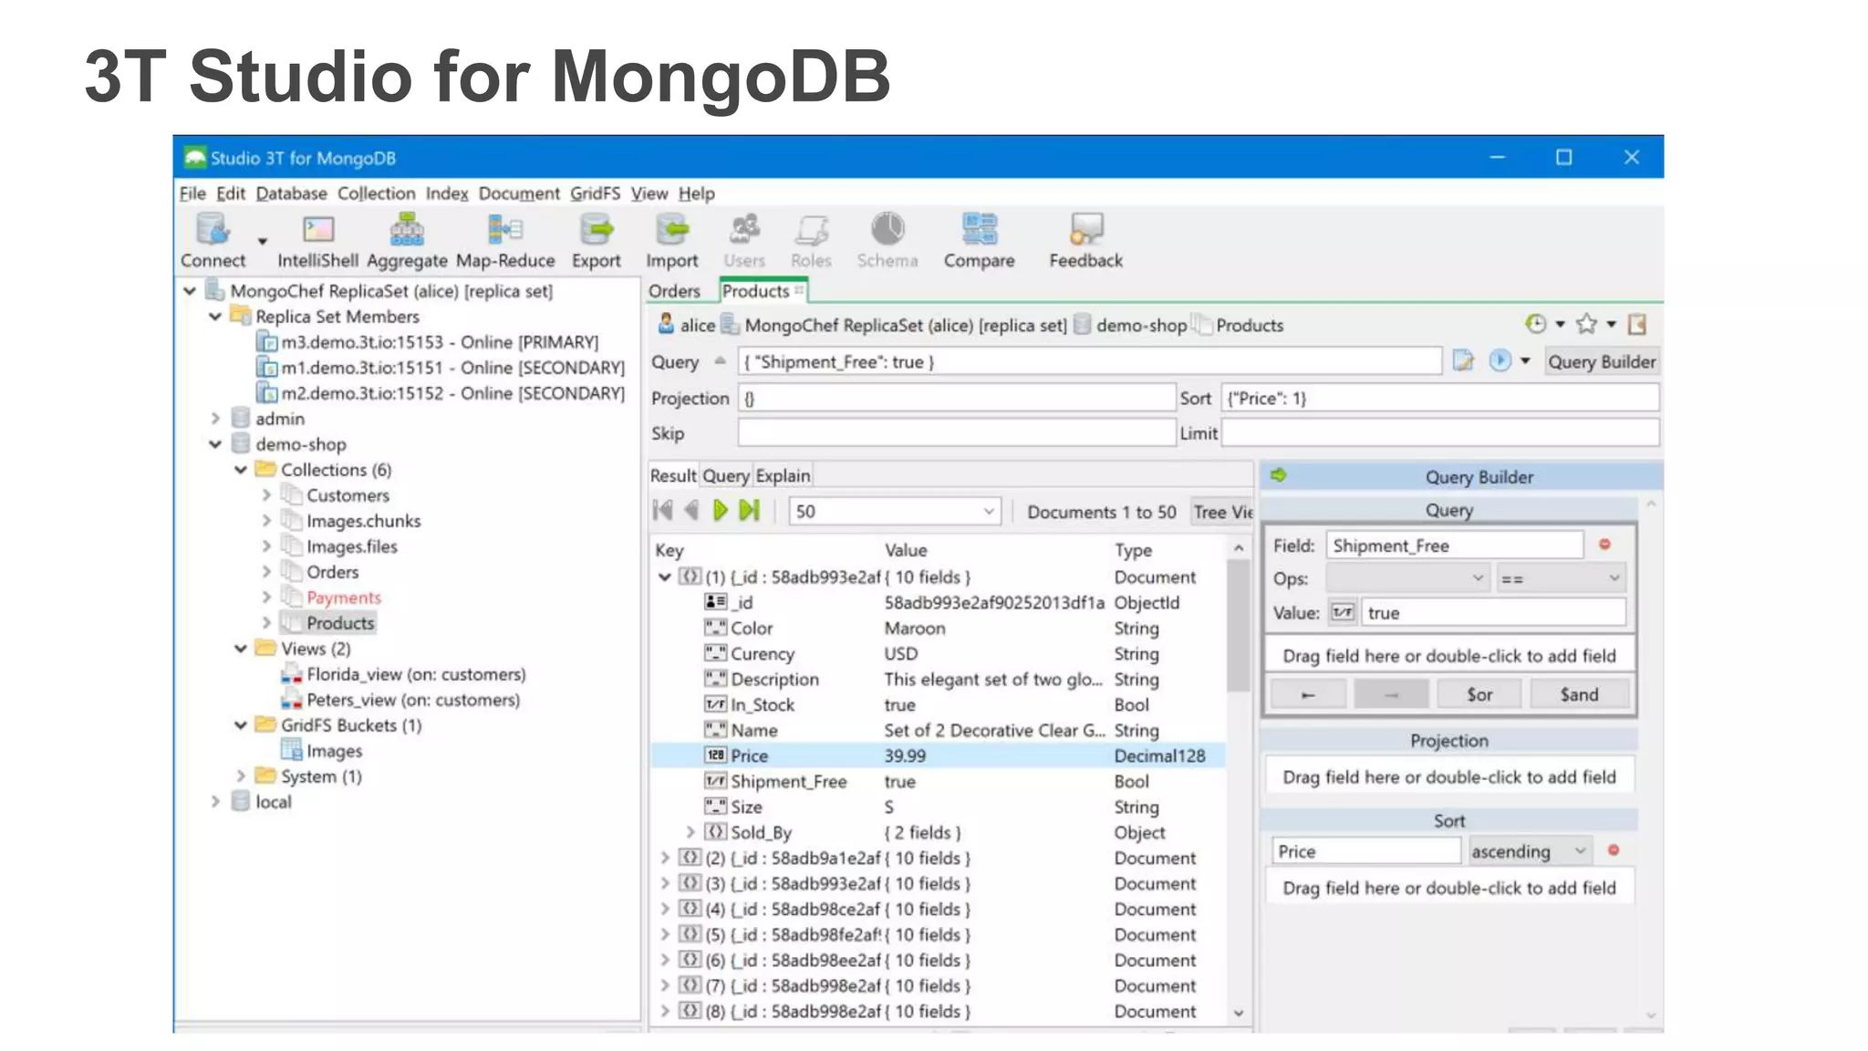Image resolution: width=1868 pixels, height=1051 pixels.
Task: Remove the Shipment_Free query field red icon
Action: click(1604, 545)
